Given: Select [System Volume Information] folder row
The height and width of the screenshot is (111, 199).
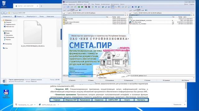Looking at the screenshot, I should point(95,22).
